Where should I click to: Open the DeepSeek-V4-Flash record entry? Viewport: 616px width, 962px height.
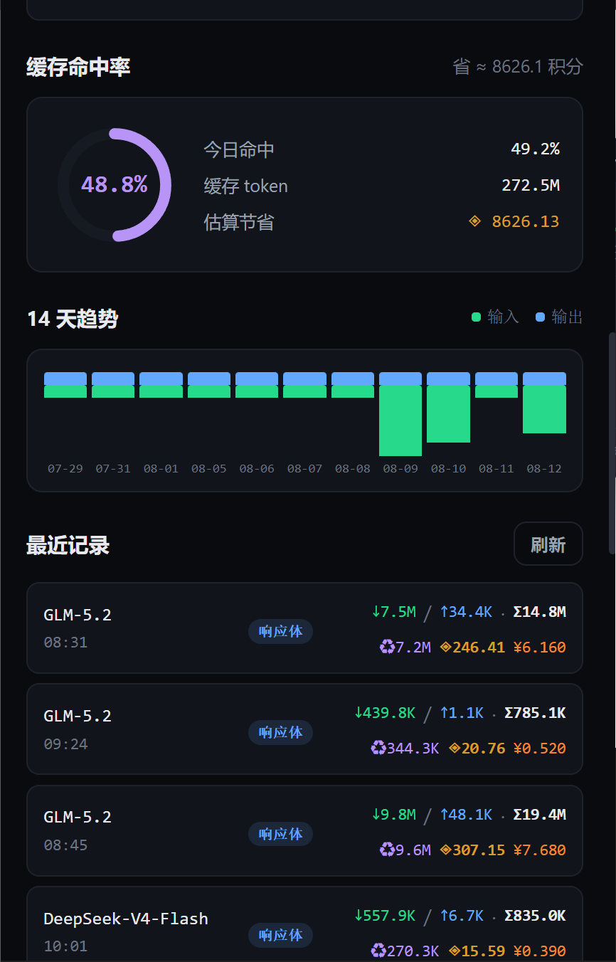(304, 924)
